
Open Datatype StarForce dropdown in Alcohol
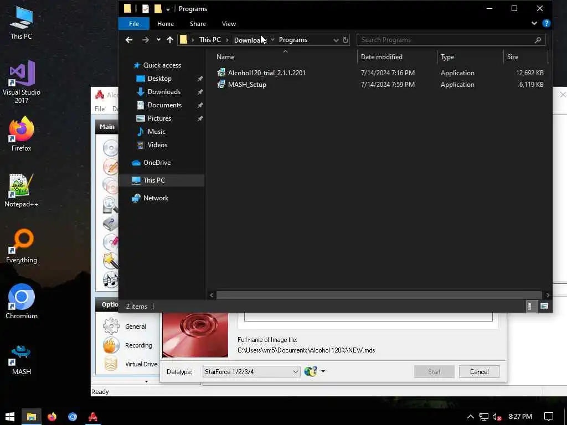251,371
